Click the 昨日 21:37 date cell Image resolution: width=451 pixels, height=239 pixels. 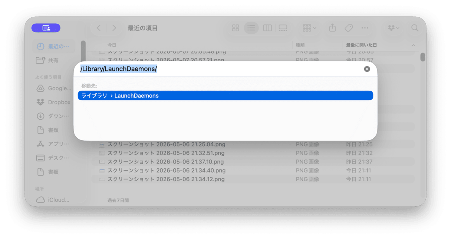pos(359,162)
